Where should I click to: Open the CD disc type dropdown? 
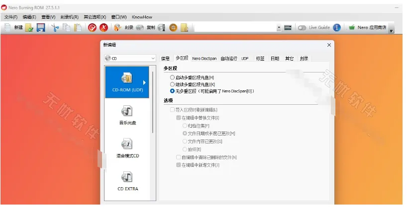[130, 59]
